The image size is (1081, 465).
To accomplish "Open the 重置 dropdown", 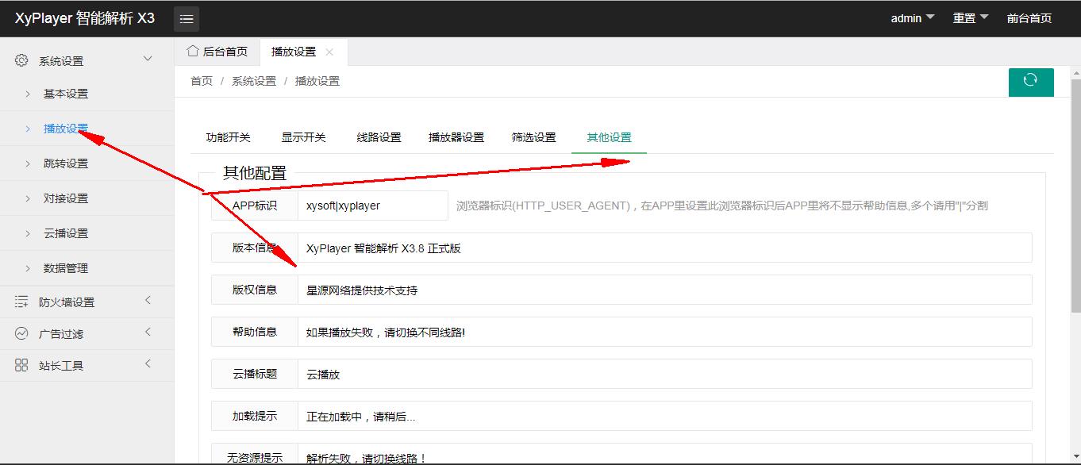I will (971, 18).
